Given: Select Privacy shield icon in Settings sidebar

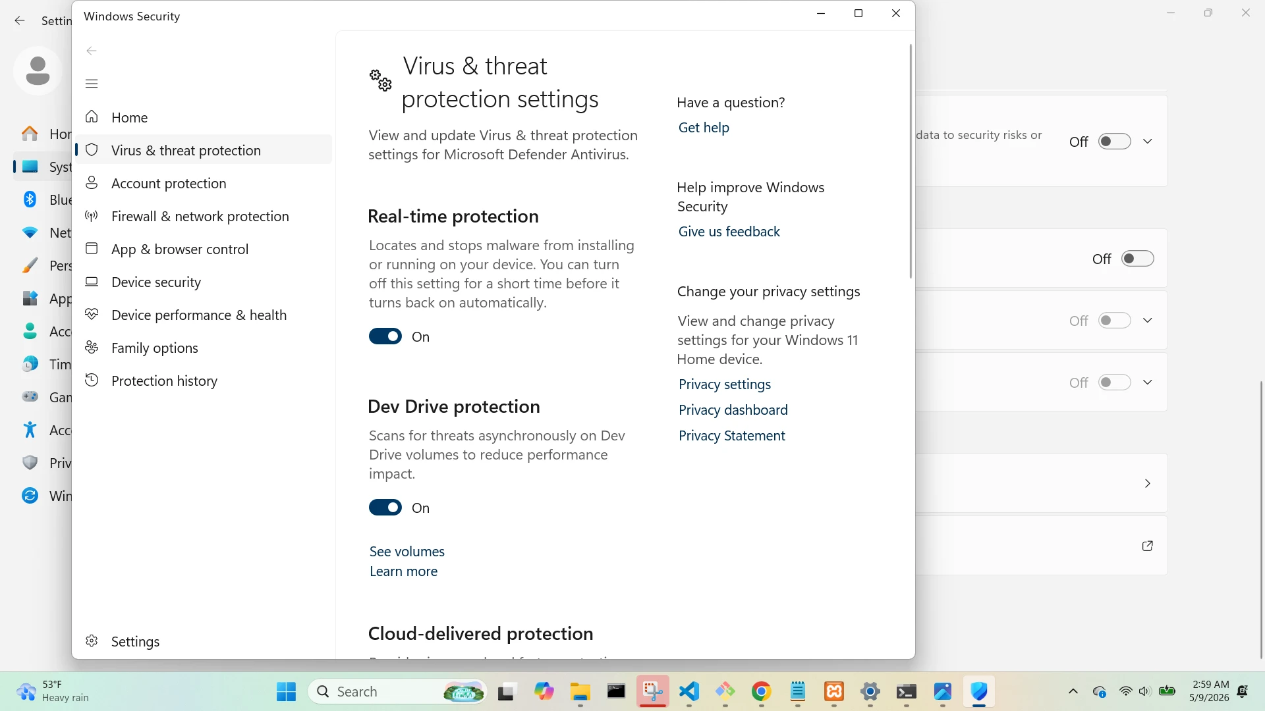Looking at the screenshot, I should point(30,463).
